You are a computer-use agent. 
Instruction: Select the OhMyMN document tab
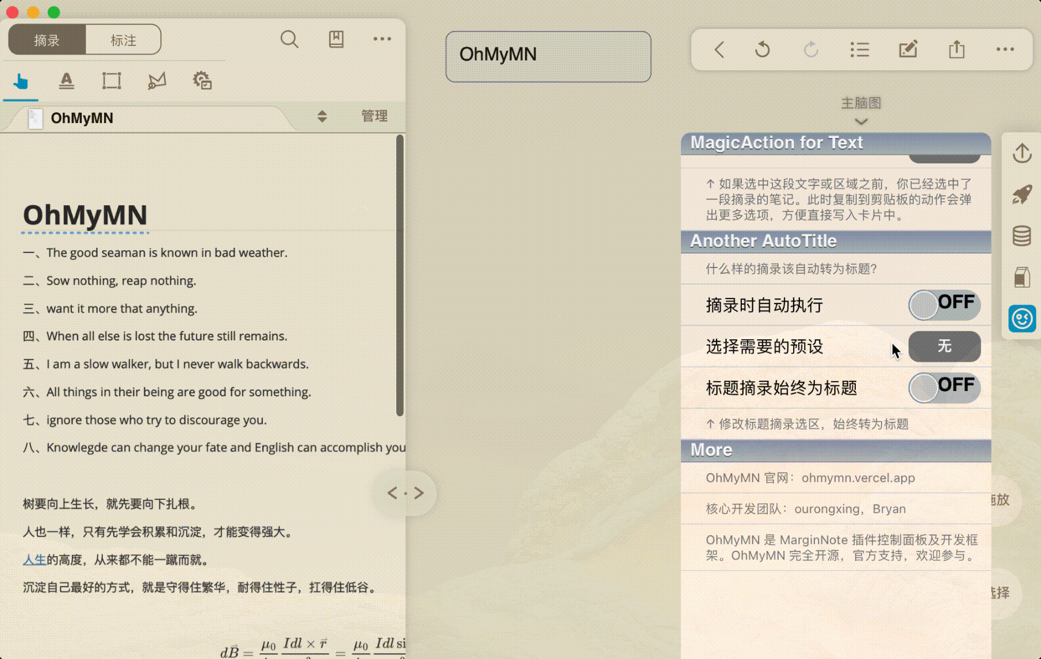coord(150,118)
